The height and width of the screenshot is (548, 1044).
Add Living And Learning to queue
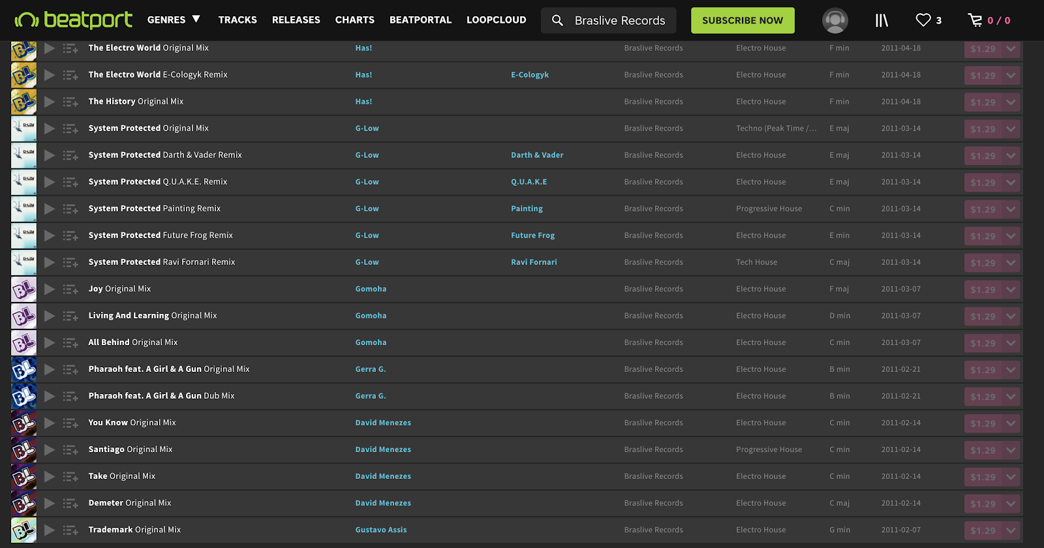[70, 316]
